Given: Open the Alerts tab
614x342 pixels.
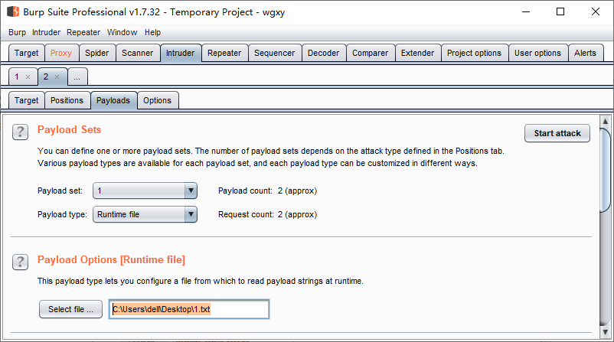Looking at the screenshot, I should tap(585, 53).
